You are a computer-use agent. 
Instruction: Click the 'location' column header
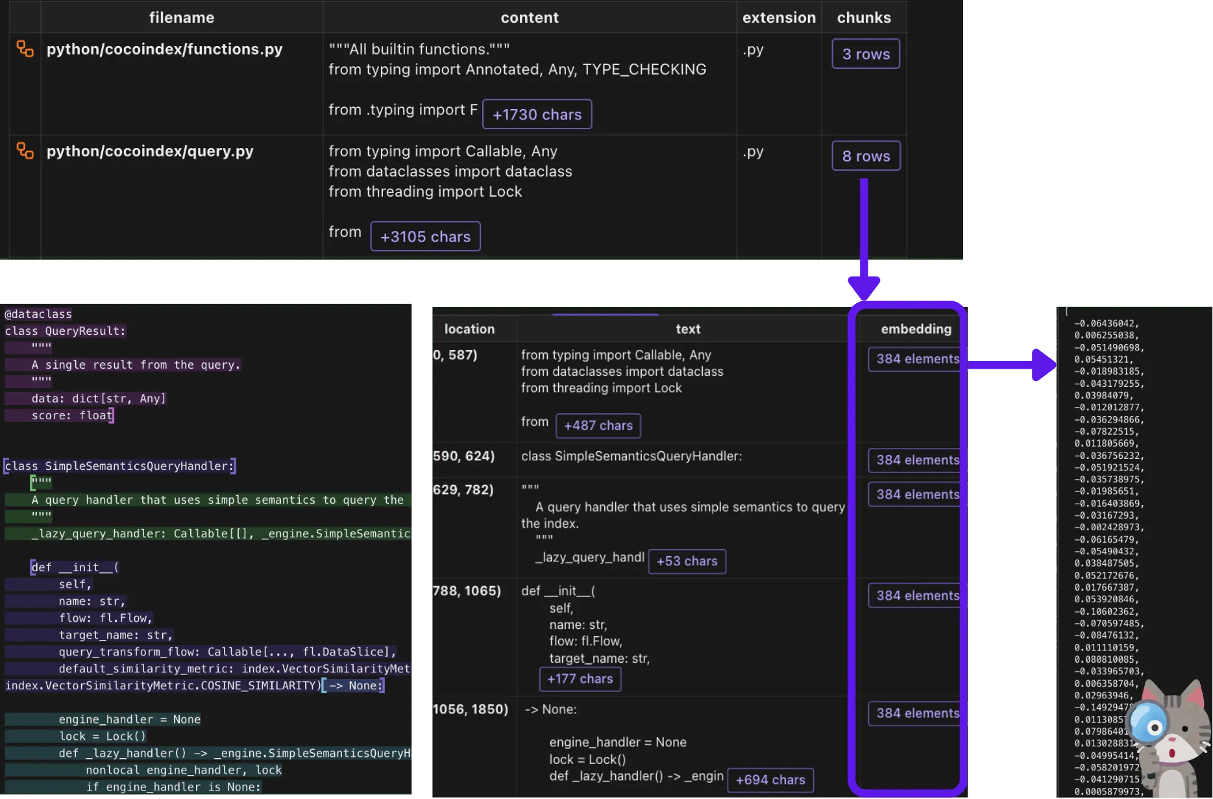tap(470, 329)
